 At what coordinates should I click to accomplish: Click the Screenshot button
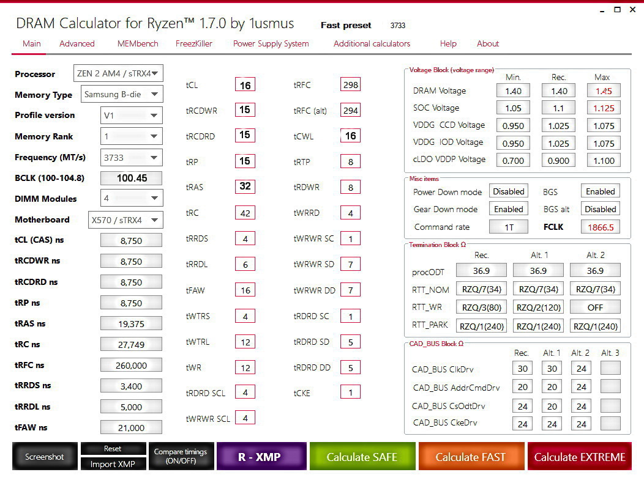coord(45,456)
